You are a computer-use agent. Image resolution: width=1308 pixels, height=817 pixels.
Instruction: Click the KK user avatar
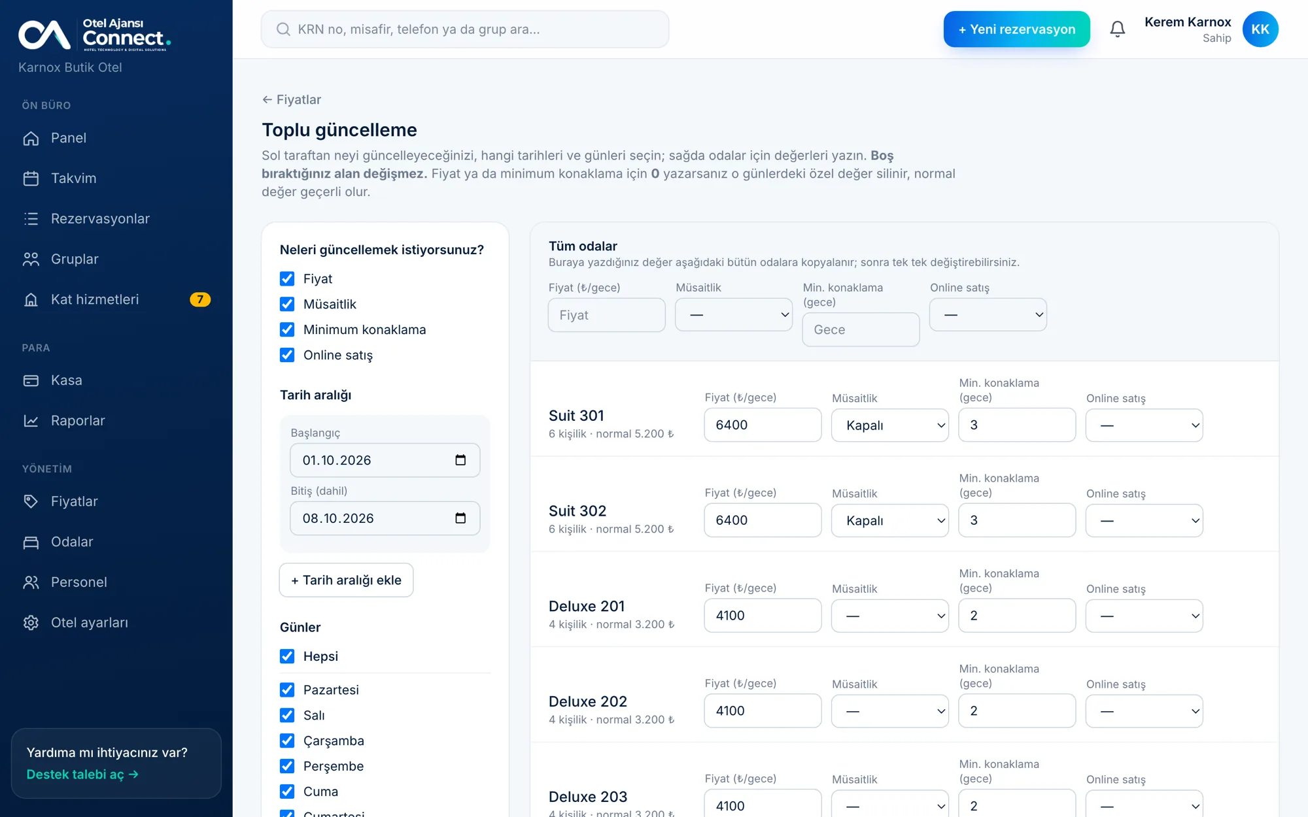click(x=1260, y=29)
